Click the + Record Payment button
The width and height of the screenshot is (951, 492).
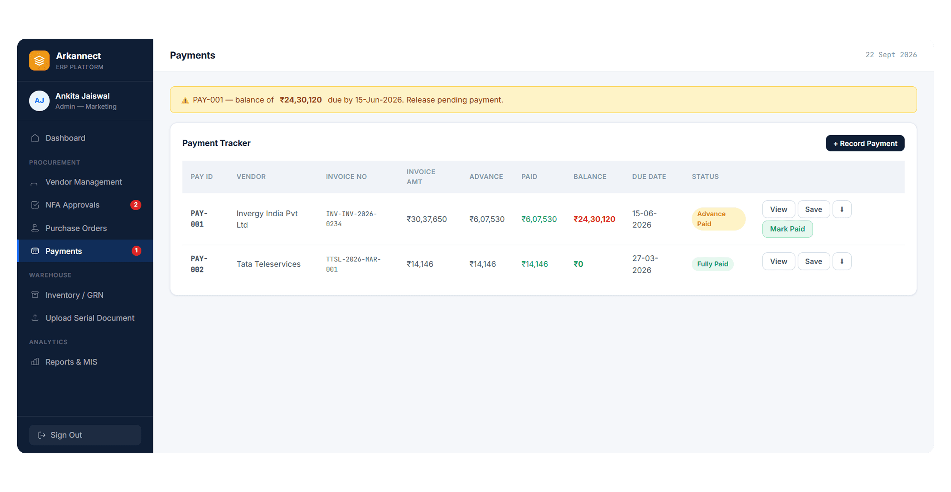click(x=865, y=143)
